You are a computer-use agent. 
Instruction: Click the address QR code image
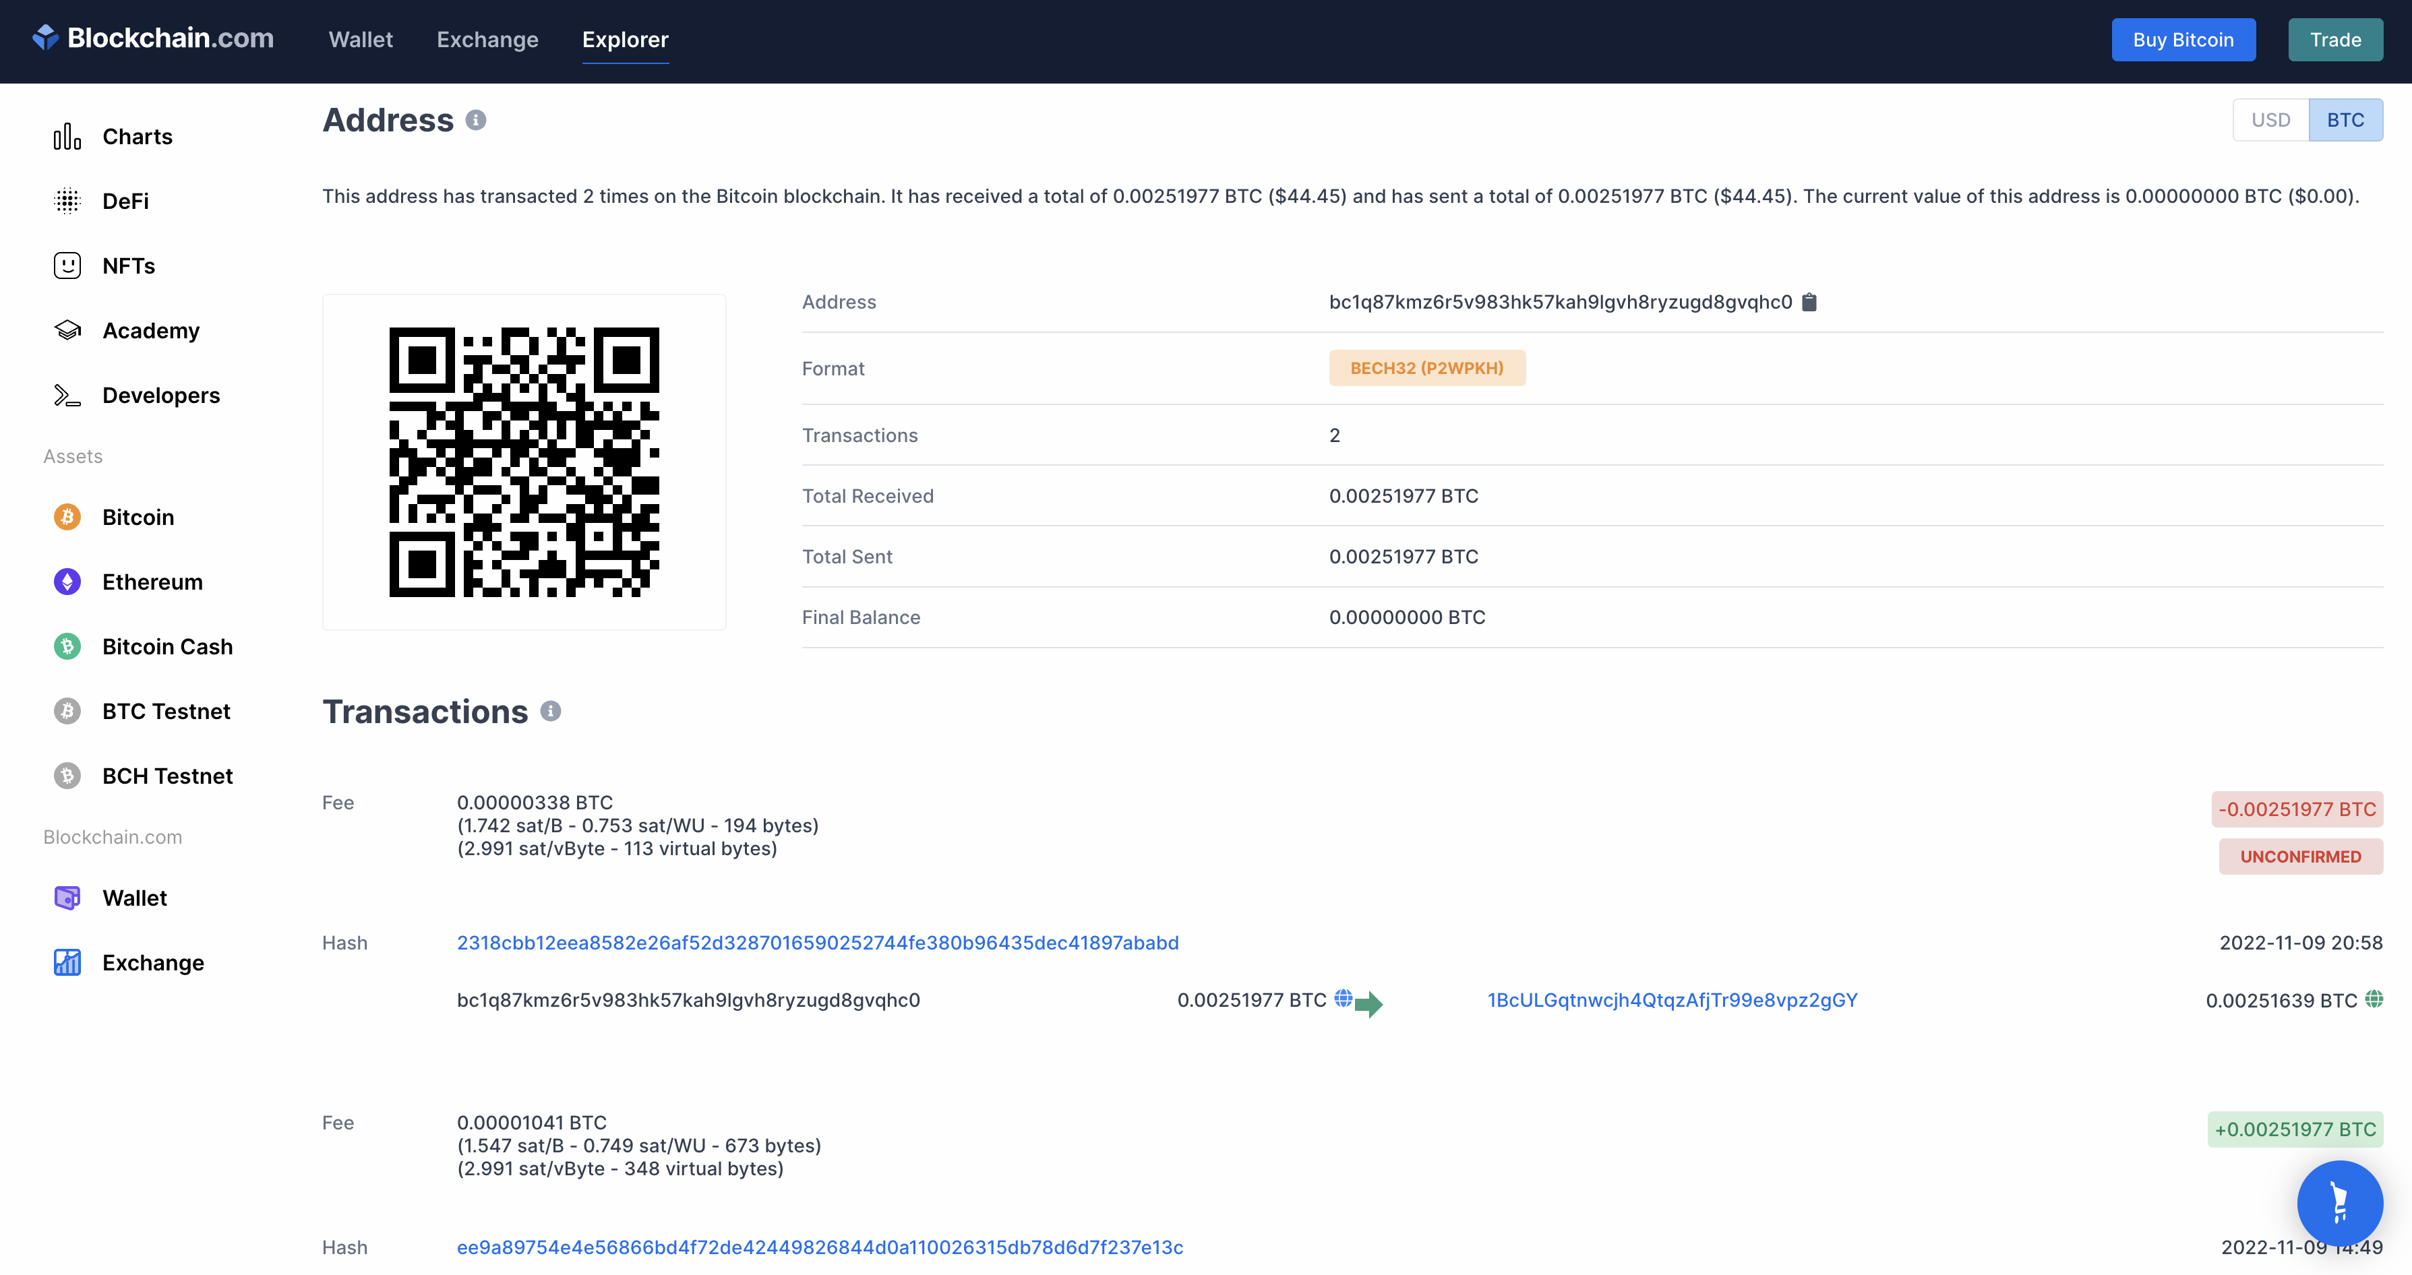(x=524, y=462)
